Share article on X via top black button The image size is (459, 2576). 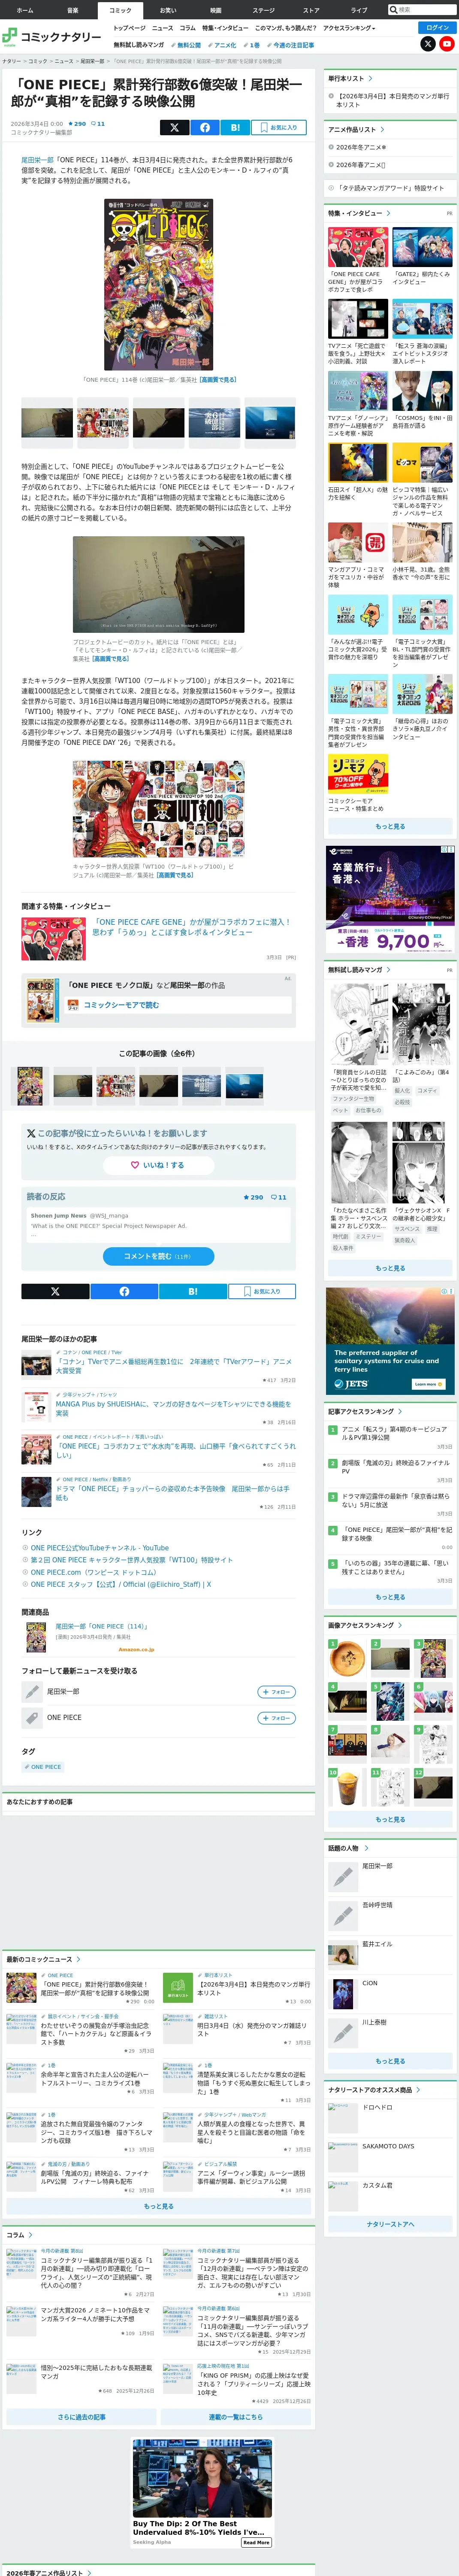pyautogui.click(x=174, y=127)
